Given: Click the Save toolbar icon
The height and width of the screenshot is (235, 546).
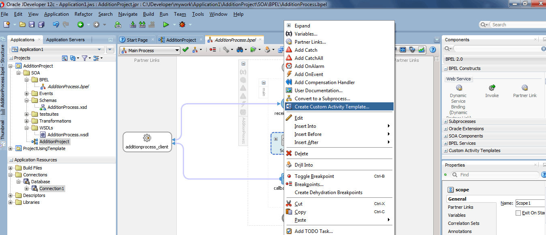Looking at the screenshot, I should 32,25.
